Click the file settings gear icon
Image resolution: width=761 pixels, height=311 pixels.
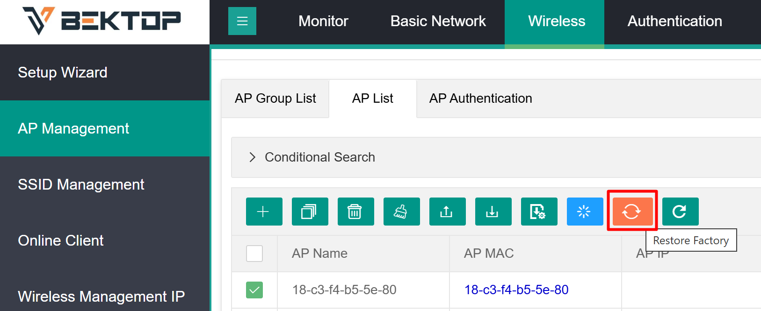(x=539, y=212)
